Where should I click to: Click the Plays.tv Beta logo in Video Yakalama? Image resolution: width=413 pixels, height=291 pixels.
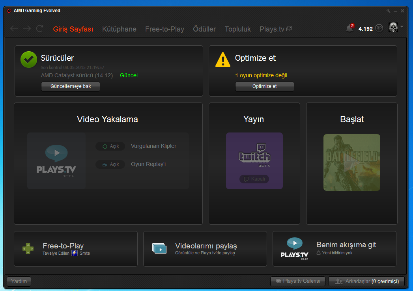56,160
